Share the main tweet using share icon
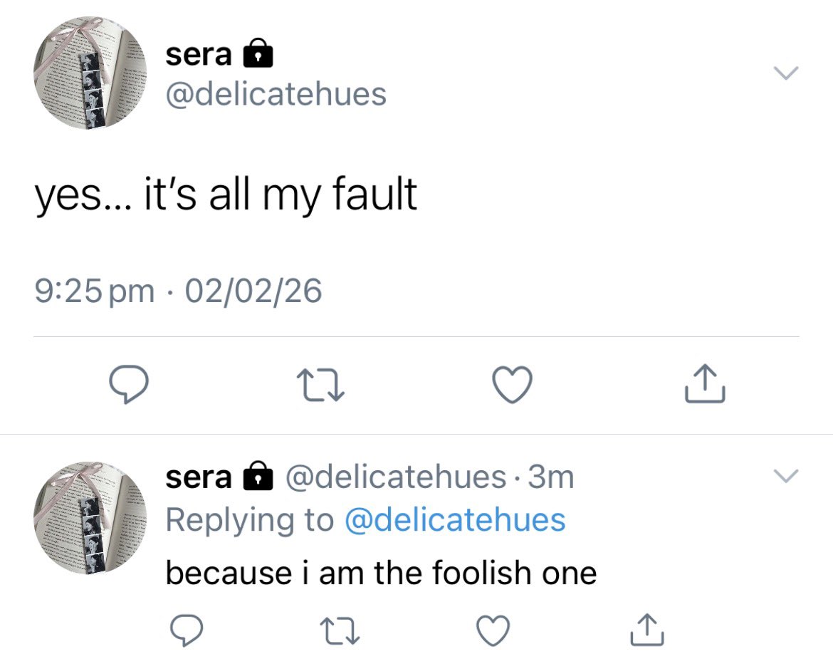This screenshot has width=833, height=664. pyautogui.click(x=704, y=383)
